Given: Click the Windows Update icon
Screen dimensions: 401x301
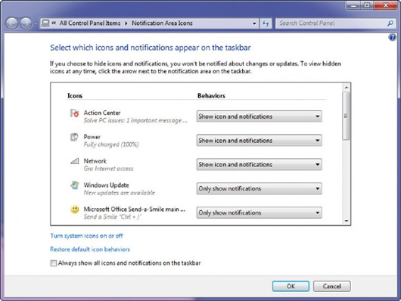Looking at the screenshot, I should pyautogui.click(x=74, y=185).
